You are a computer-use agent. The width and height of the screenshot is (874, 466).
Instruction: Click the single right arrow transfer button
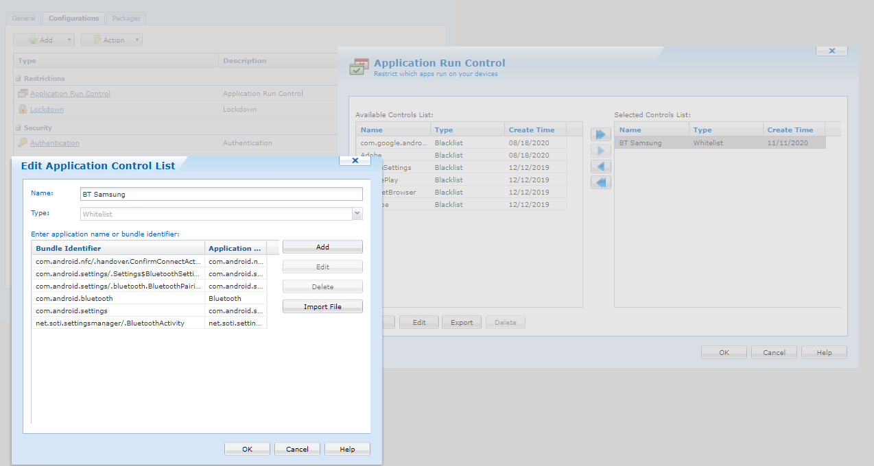600,151
